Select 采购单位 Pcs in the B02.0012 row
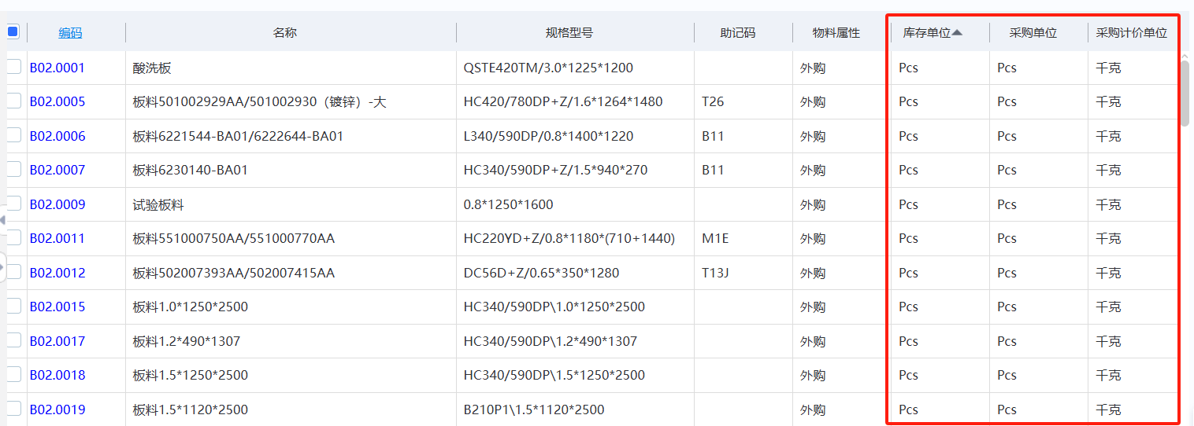Image resolution: width=1194 pixels, height=426 pixels. pos(1007,273)
